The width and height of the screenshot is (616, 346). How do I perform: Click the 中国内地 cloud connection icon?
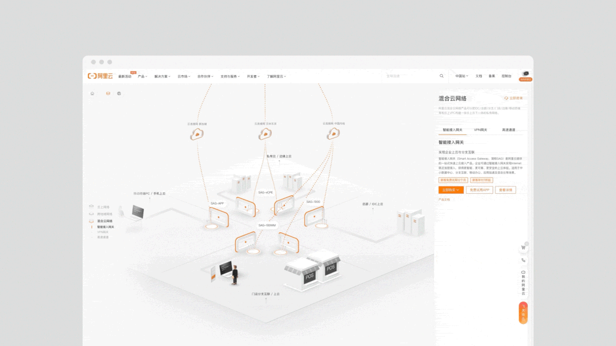(333, 134)
